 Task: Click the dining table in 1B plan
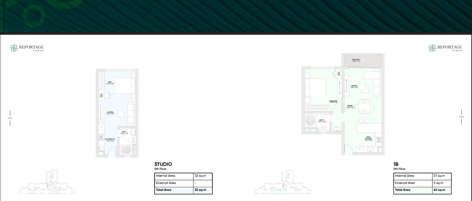pos(365,107)
